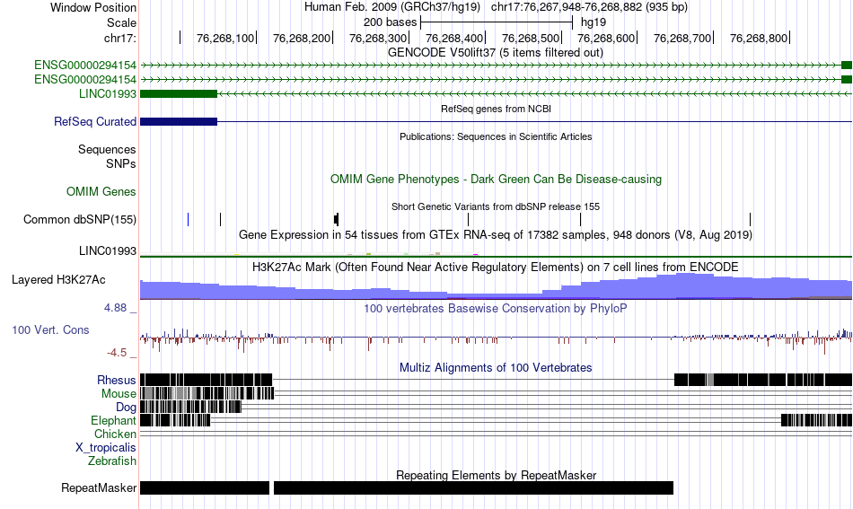Screen dimensions: 853x509
Task: Click the OMIM Genes track label
Action: click(101, 191)
